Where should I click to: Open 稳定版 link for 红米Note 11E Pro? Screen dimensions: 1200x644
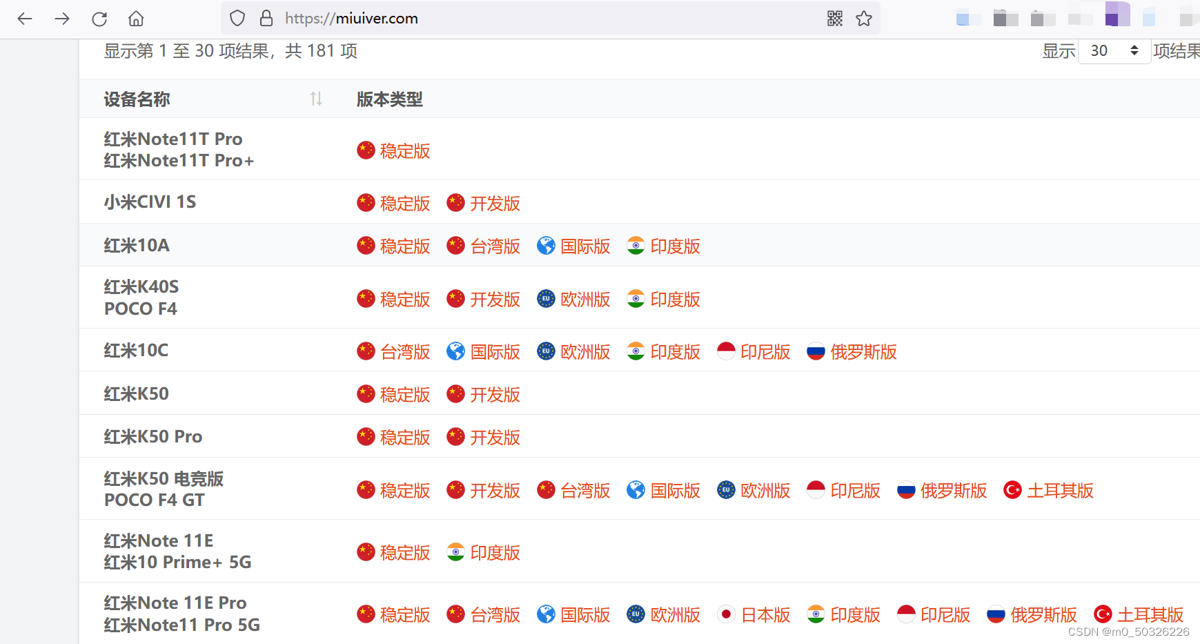point(405,615)
